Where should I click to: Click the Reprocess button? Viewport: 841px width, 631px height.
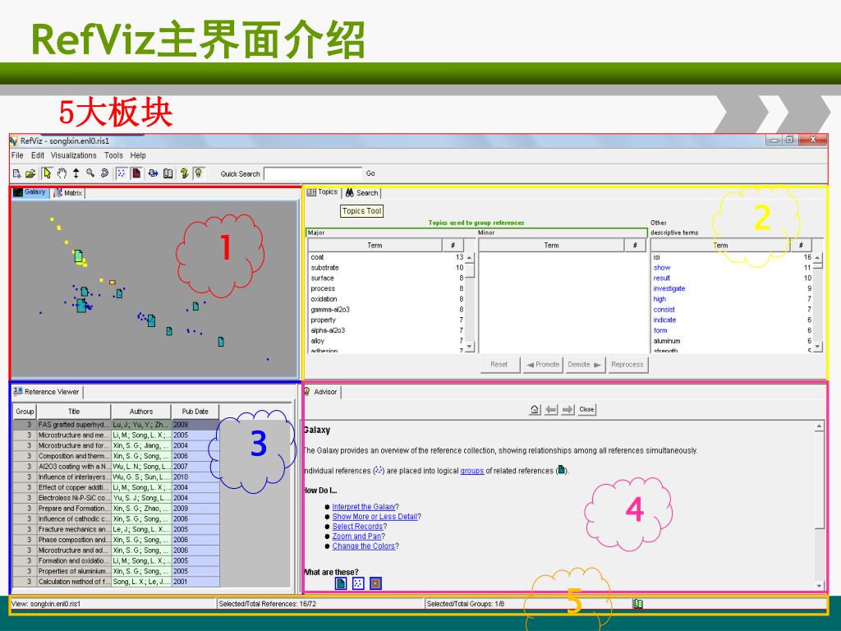[627, 364]
